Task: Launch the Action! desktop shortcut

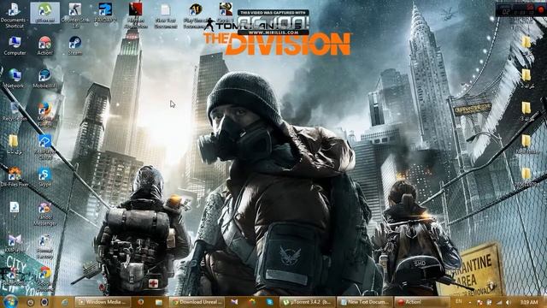Action: (x=44, y=45)
